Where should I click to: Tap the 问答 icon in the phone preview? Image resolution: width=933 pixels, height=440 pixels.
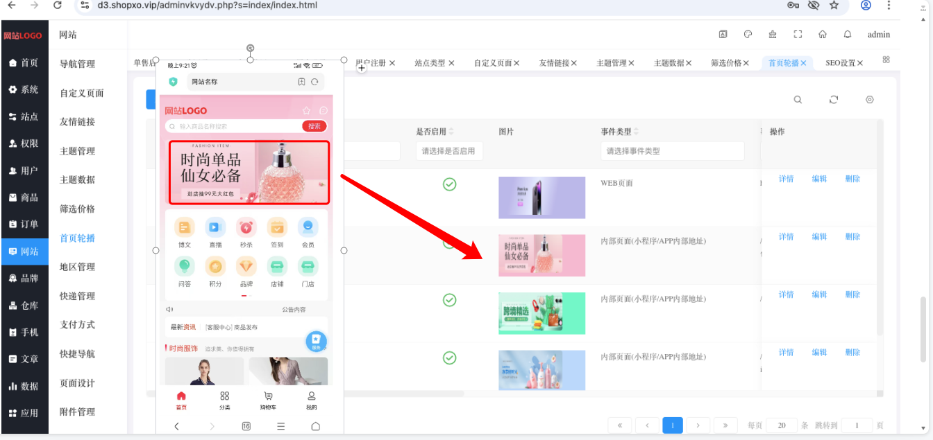pos(185,266)
